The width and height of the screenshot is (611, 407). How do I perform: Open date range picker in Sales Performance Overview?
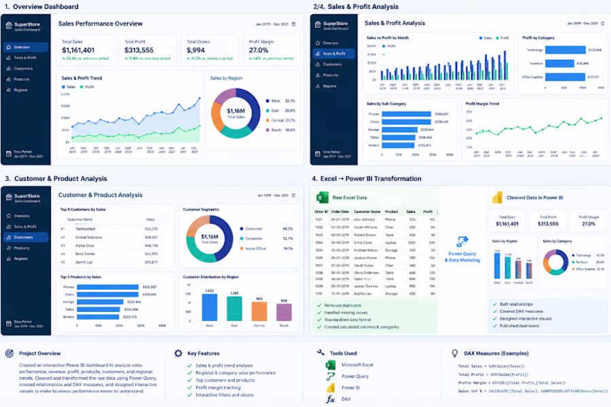276,24
